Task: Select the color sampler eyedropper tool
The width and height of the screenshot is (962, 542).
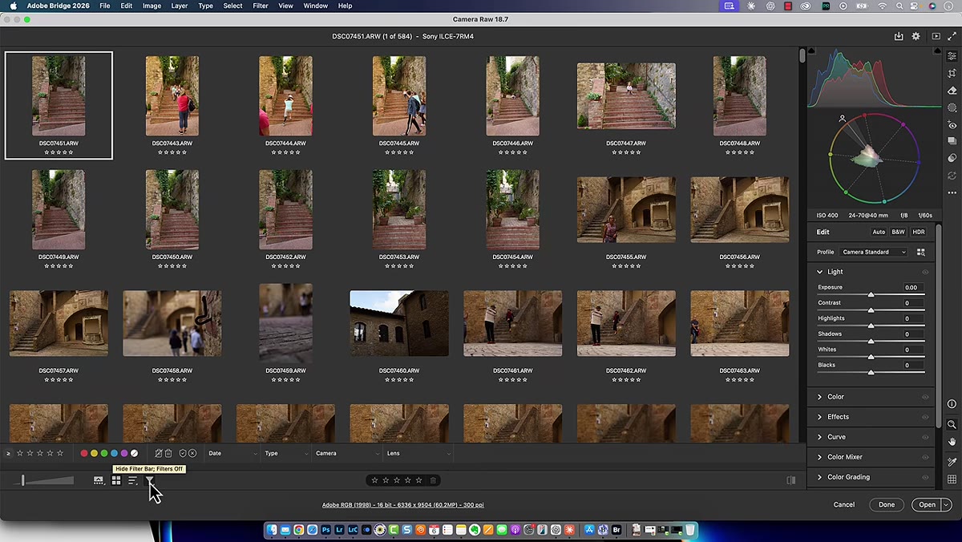Action: (952, 462)
